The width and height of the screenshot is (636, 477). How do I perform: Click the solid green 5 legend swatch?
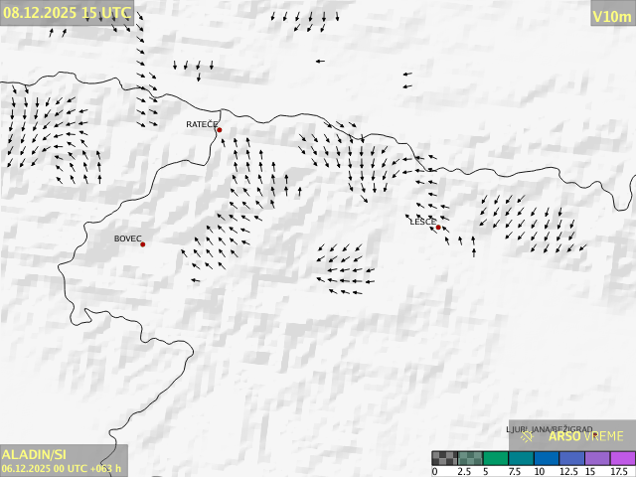(496, 458)
